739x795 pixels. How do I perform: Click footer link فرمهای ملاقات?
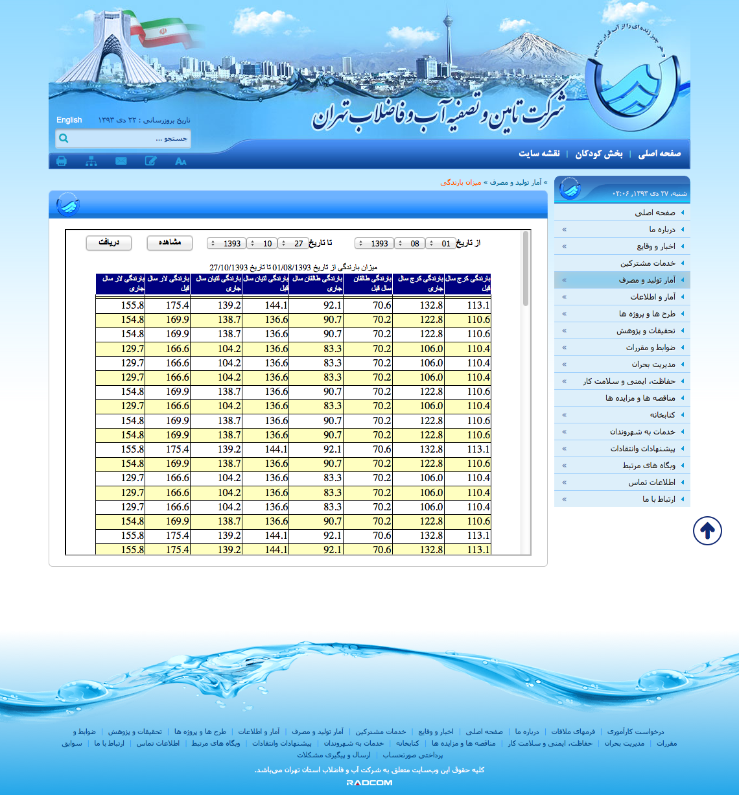point(573,731)
